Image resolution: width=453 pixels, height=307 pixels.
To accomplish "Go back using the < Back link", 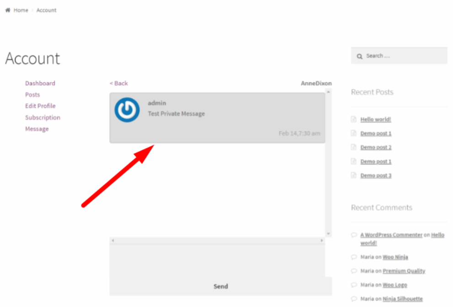I will coord(119,83).
